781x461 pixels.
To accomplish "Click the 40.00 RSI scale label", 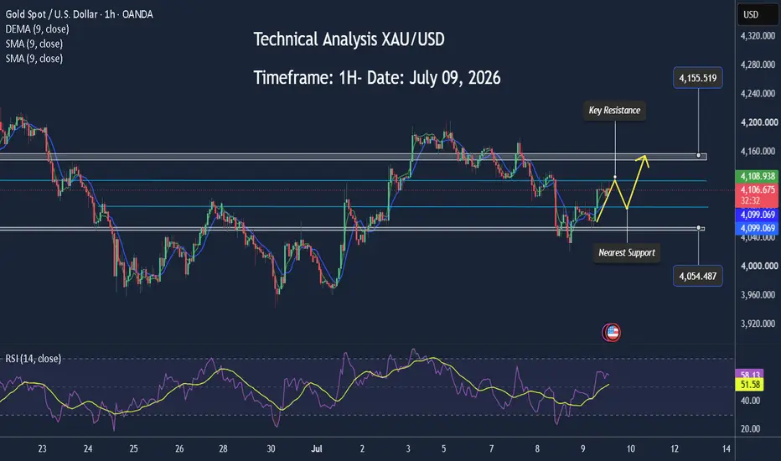I will 750,401.
